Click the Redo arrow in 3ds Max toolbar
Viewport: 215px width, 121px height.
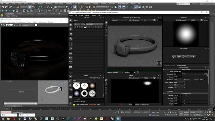tap(6, 7)
